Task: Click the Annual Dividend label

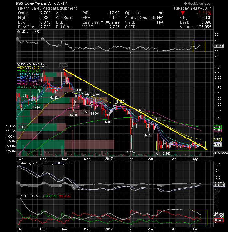Action: coord(140,18)
